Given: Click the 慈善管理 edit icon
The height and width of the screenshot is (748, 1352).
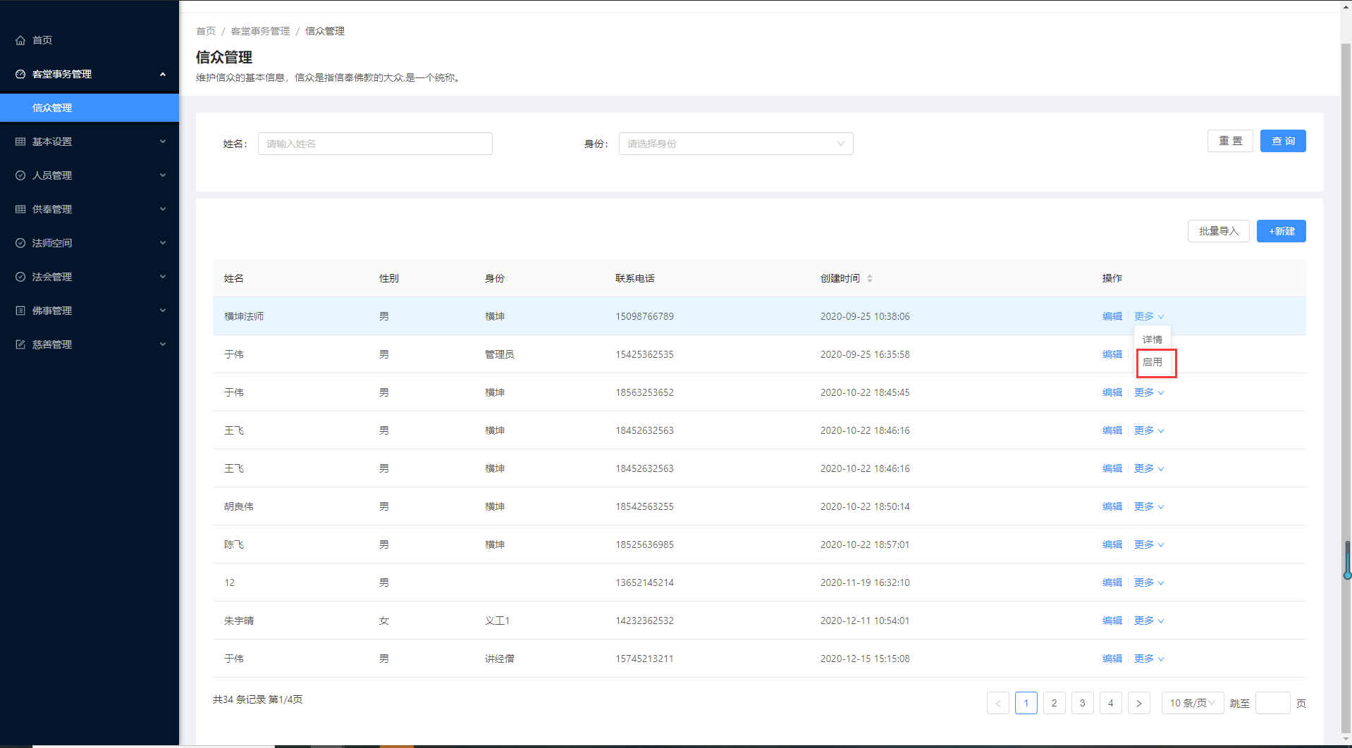Looking at the screenshot, I should 20,344.
